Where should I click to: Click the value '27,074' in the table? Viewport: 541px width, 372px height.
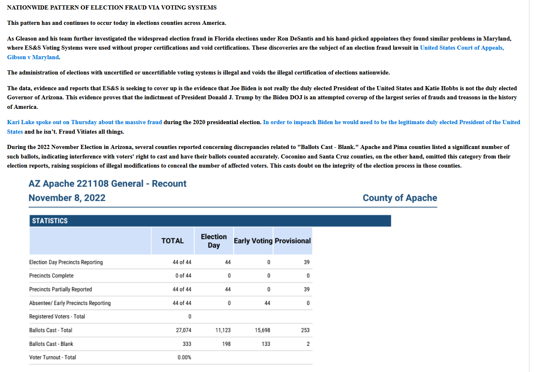coord(184,330)
